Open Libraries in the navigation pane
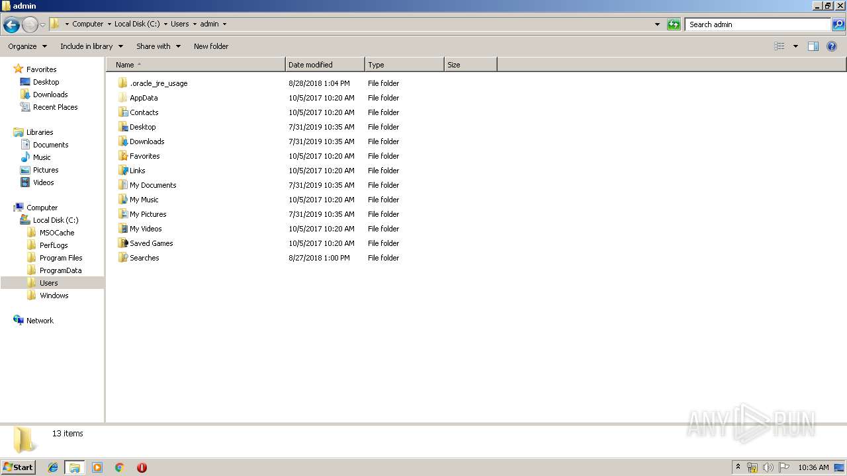This screenshot has width=847, height=476. click(40, 132)
